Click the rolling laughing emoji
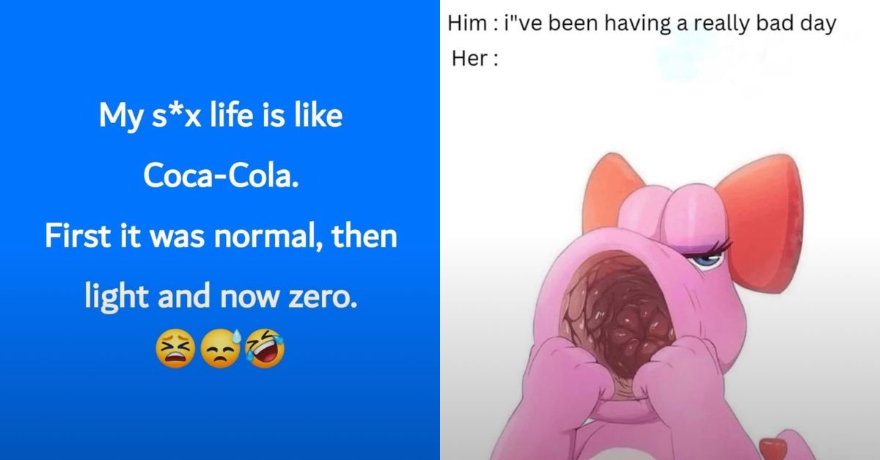 (x=264, y=347)
